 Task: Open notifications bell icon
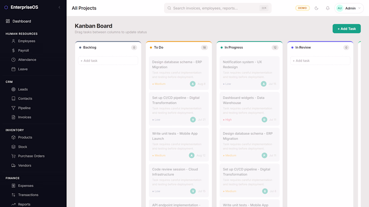(328, 8)
